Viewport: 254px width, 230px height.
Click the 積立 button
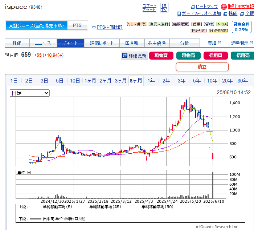[202, 67]
